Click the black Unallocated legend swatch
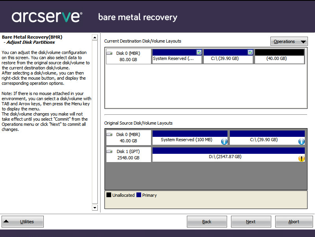This screenshot has height=237, width=315. click(108, 195)
